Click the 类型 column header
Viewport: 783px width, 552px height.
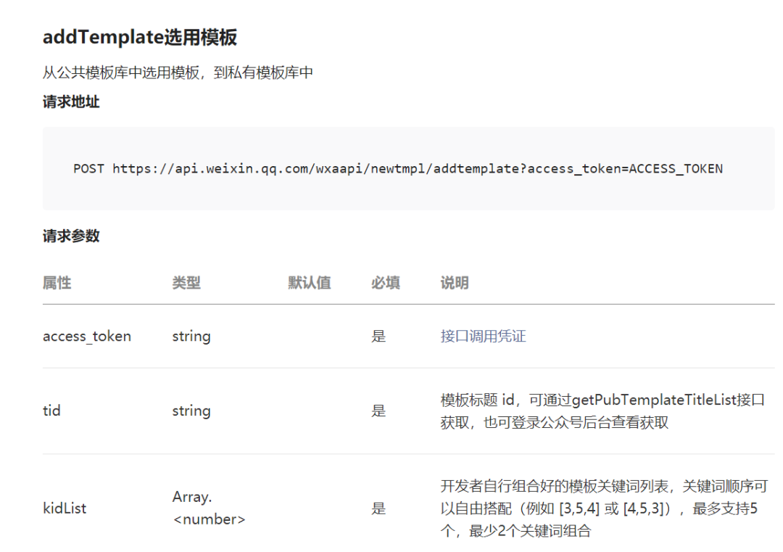tap(186, 283)
